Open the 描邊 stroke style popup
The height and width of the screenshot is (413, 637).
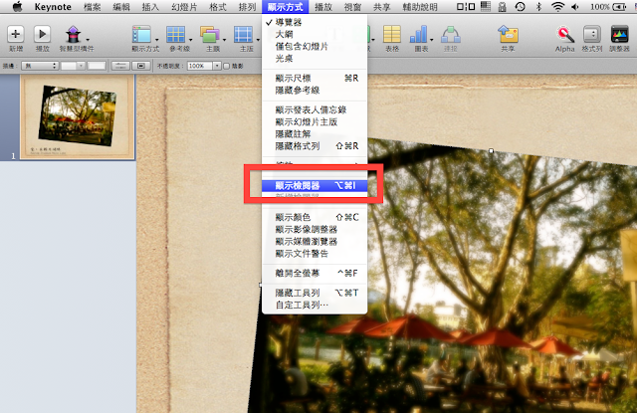click(40, 66)
